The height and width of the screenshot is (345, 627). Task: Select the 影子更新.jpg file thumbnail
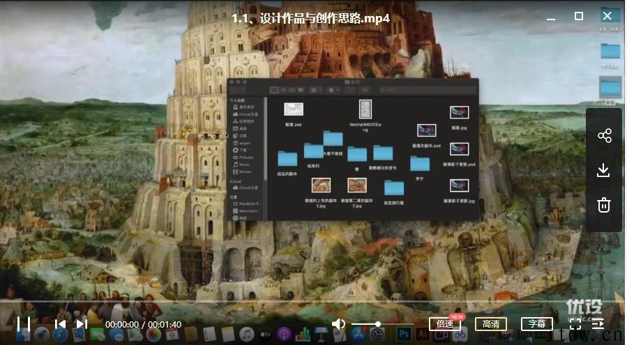(x=459, y=185)
